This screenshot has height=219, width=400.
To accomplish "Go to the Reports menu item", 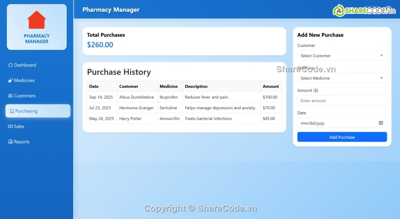I will (x=21, y=142).
